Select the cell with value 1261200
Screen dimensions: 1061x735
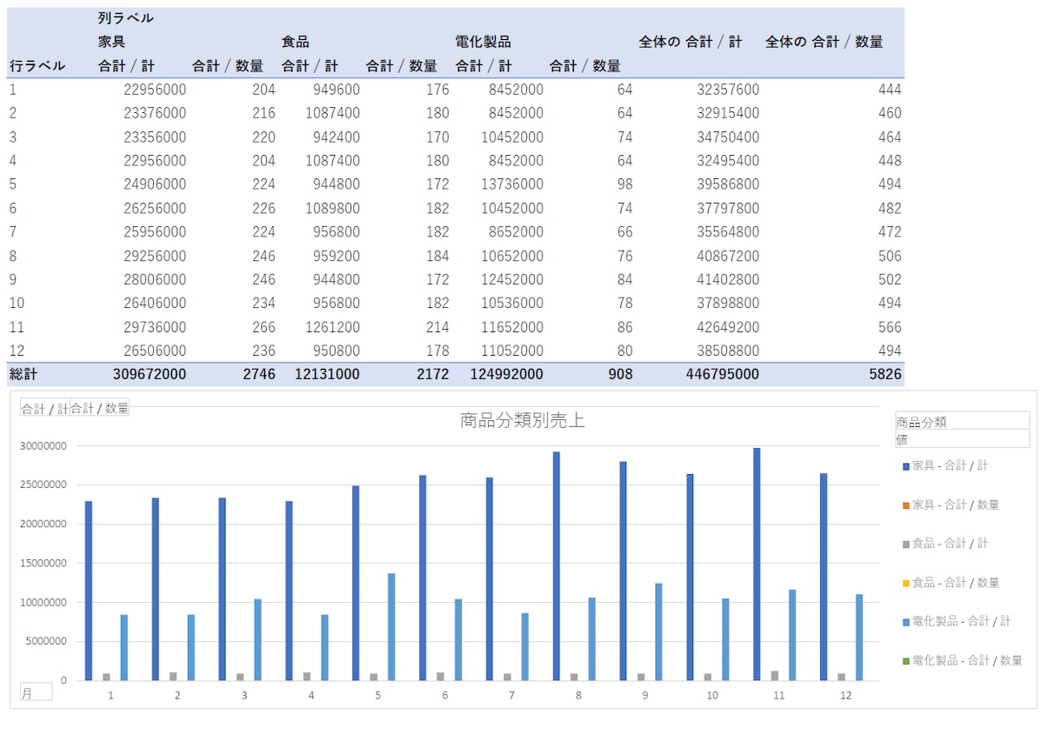pyautogui.click(x=332, y=327)
